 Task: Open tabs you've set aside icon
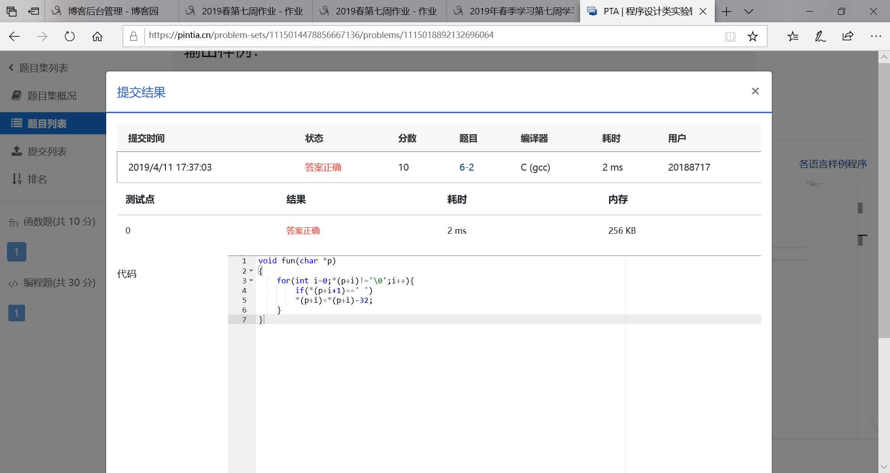point(12,11)
